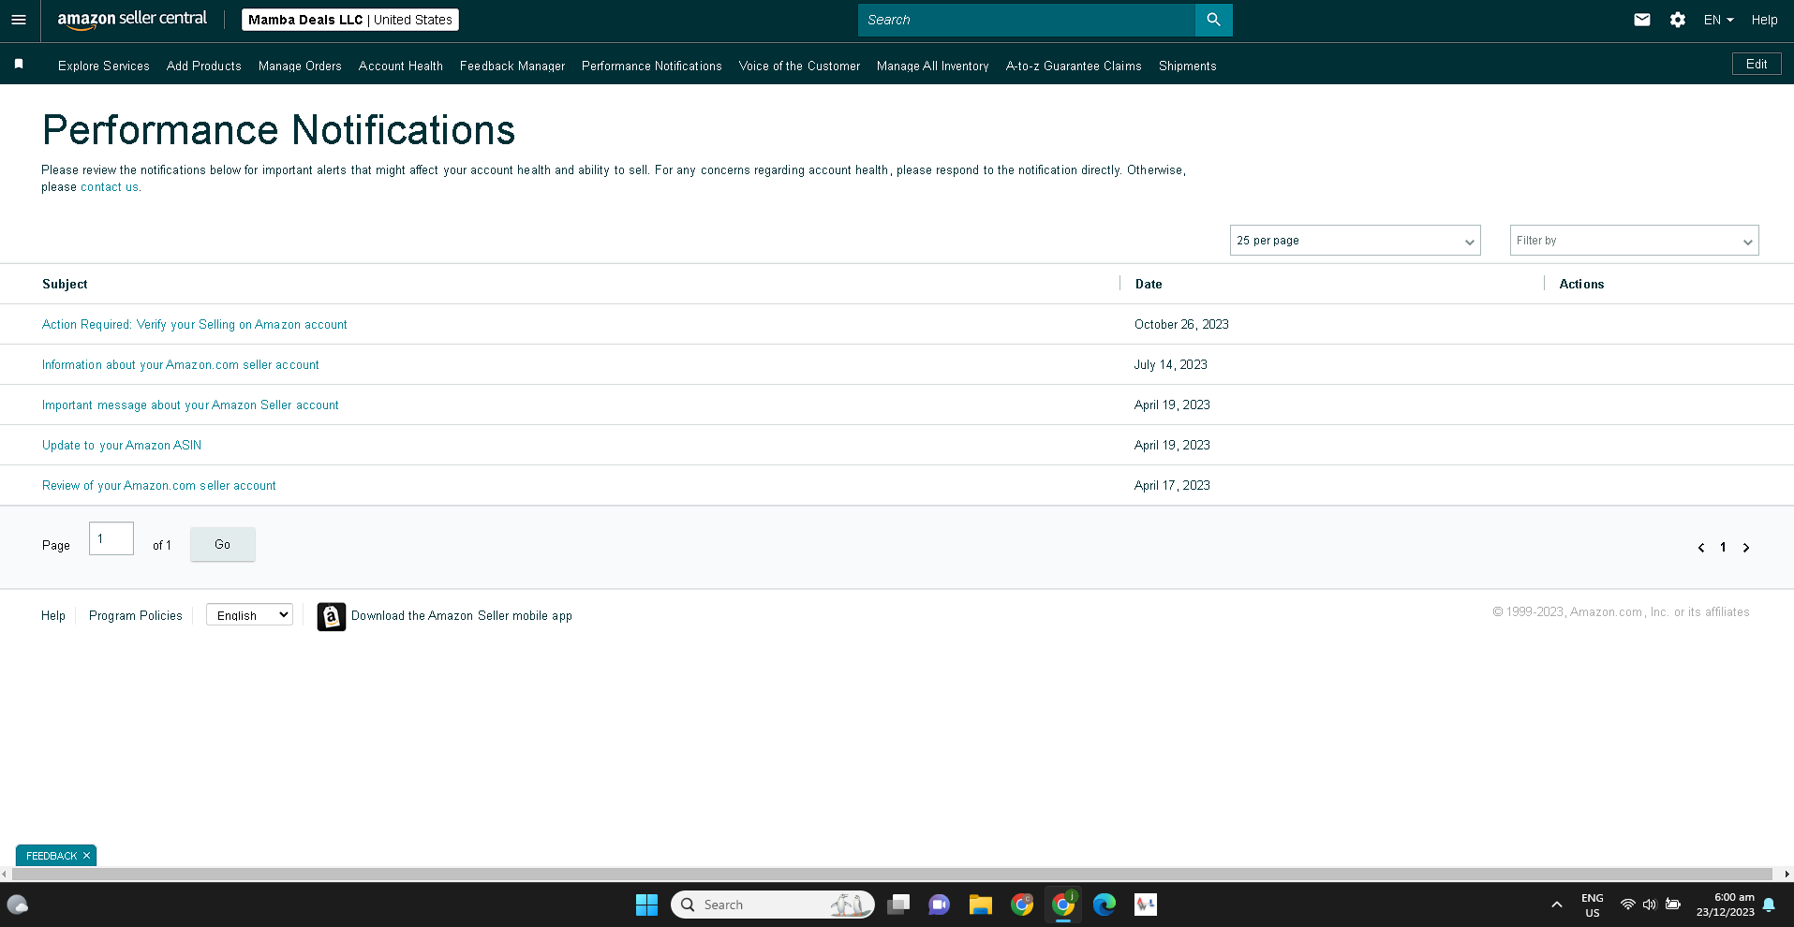Screen dimensions: 1794x927
Task: Click the volume speaker tray icon
Action: coord(1650,905)
